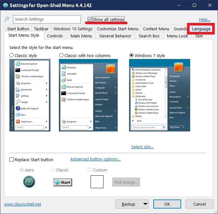Click the Select skin link
The width and height of the screenshot is (218, 214).
coord(142,147)
